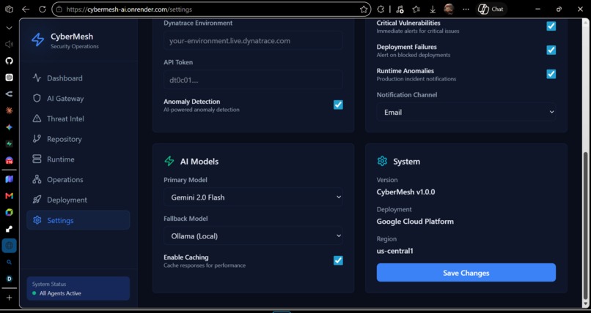The image size is (591, 313).
Task: Click the search magnifier in browser sidebar
Action: click(x=10, y=263)
